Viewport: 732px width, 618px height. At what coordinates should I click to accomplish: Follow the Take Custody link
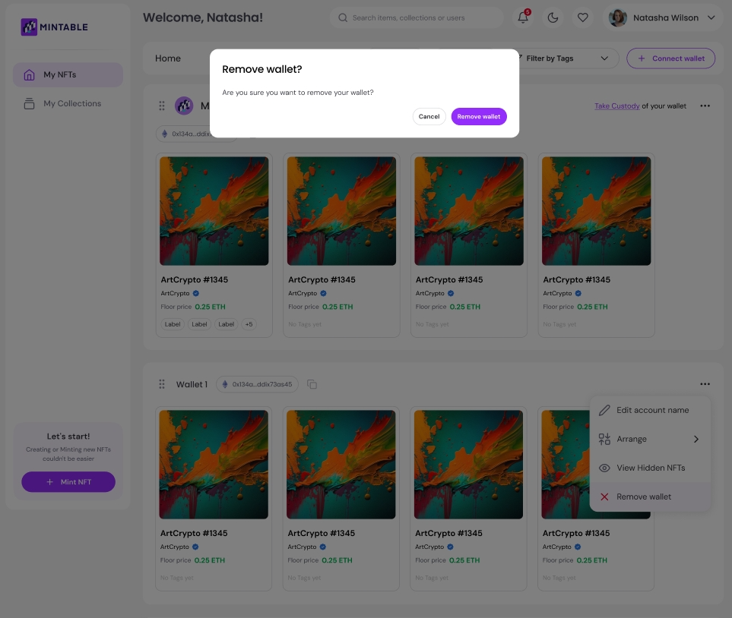point(616,106)
